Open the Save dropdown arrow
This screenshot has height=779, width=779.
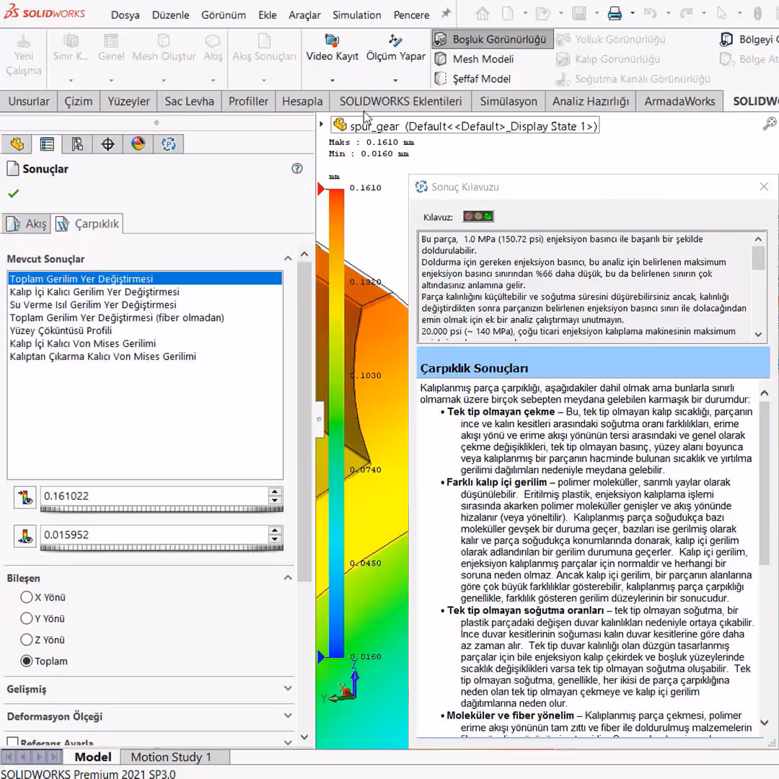[x=597, y=14]
